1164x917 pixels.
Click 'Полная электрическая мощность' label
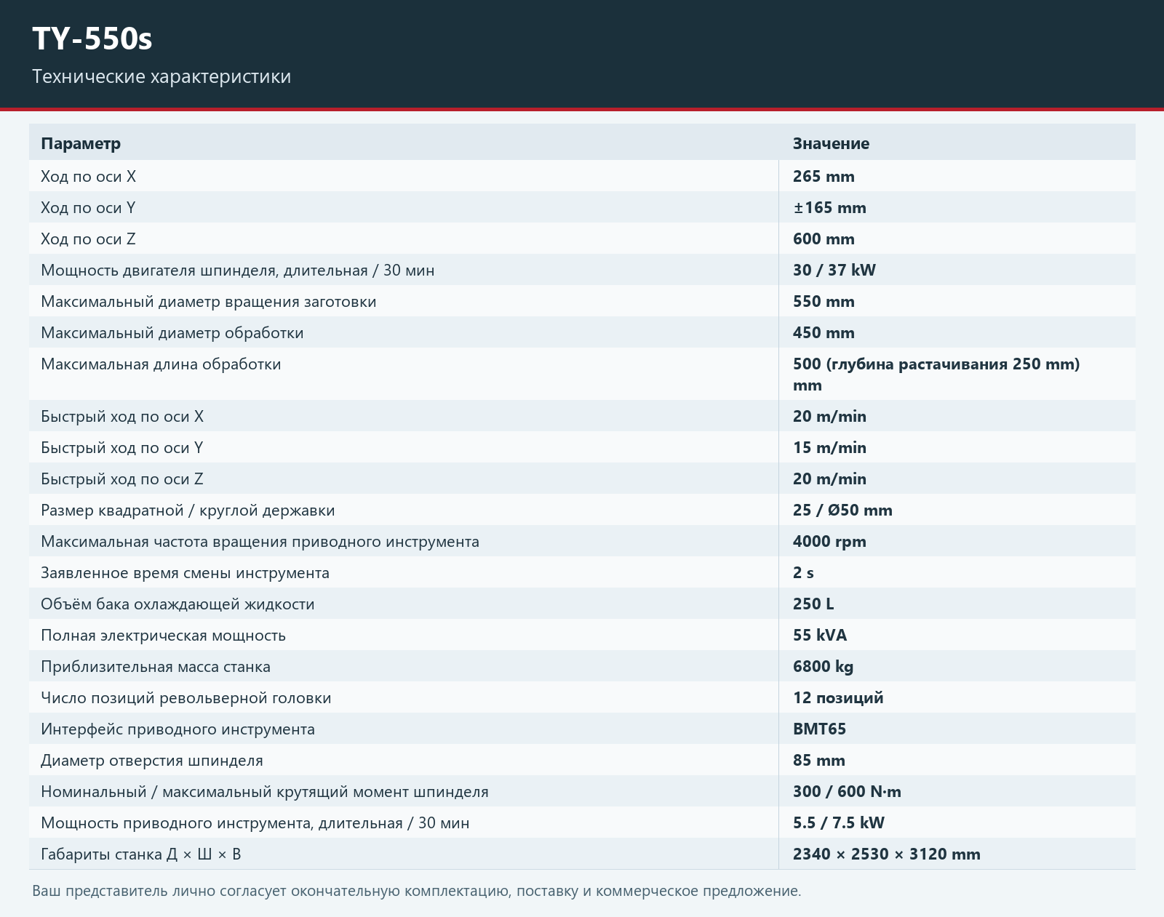click(x=163, y=635)
